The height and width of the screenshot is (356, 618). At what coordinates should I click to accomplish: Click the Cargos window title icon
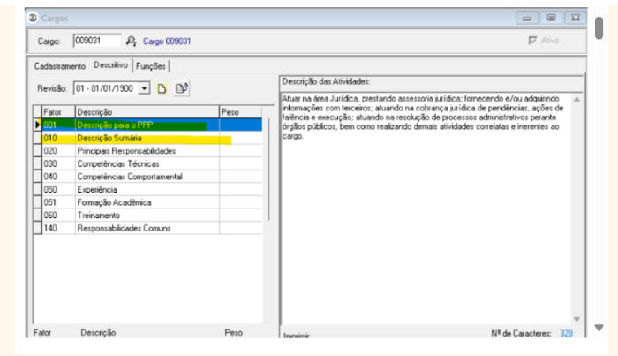coord(34,17)
